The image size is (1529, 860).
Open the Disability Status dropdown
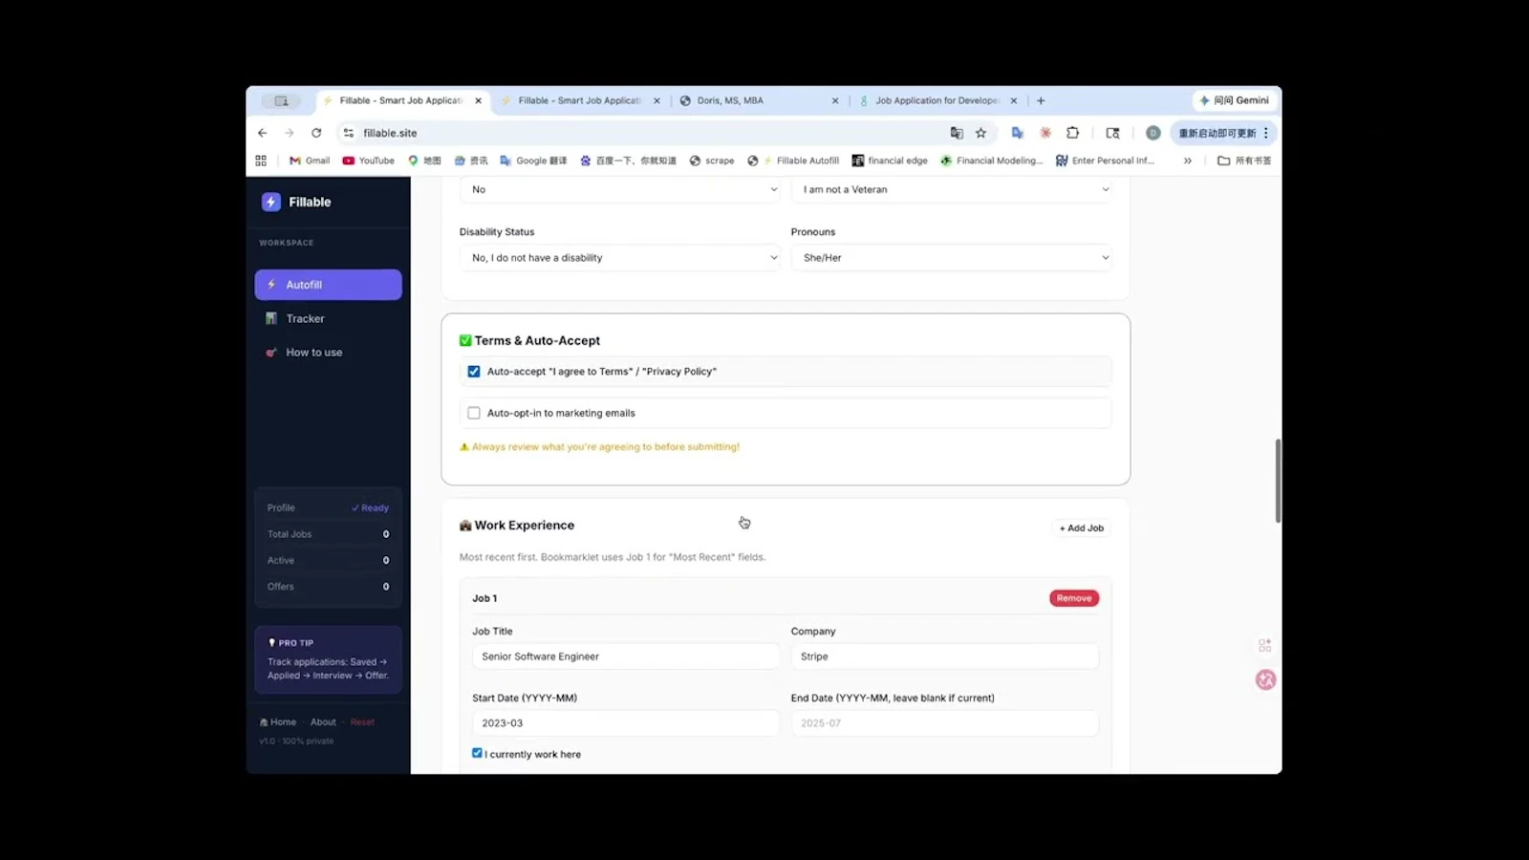click(x=620, y=258)
